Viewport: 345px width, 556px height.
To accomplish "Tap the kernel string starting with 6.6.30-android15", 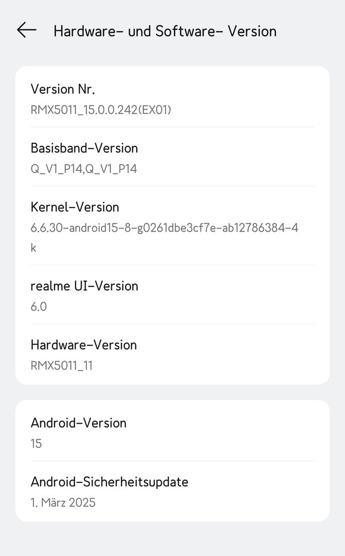I will (x=165, y=228).
